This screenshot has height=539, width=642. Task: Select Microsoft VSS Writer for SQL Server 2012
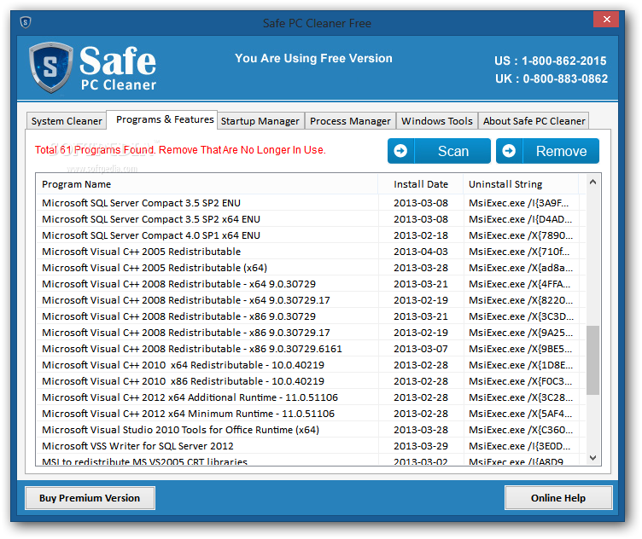pos(311,446)
